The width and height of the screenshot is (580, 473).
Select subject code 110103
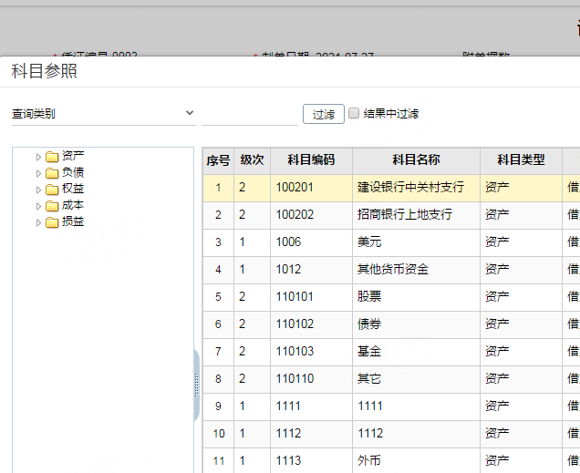[x=295, y=352]
